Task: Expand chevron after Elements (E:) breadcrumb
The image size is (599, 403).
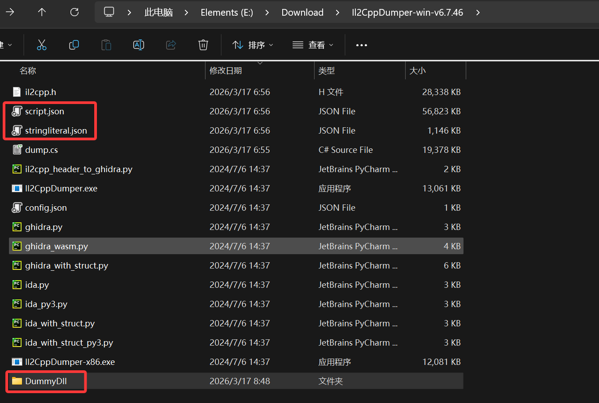Action: pyautogui.click(x=267, y=13)
